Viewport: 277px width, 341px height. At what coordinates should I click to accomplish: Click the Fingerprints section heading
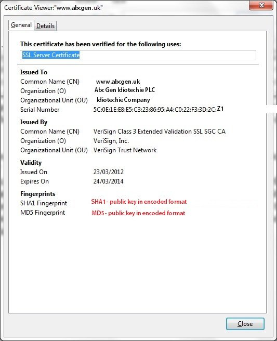tap(37, 193)
